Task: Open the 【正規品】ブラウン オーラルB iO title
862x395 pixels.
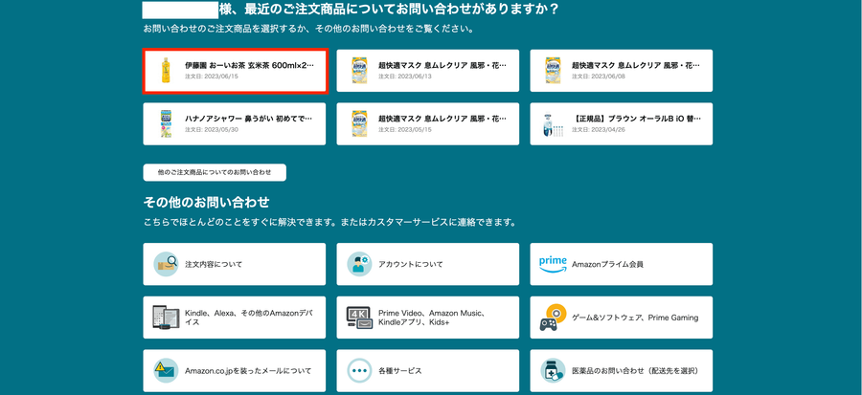Action: click(x=637, y=119)
